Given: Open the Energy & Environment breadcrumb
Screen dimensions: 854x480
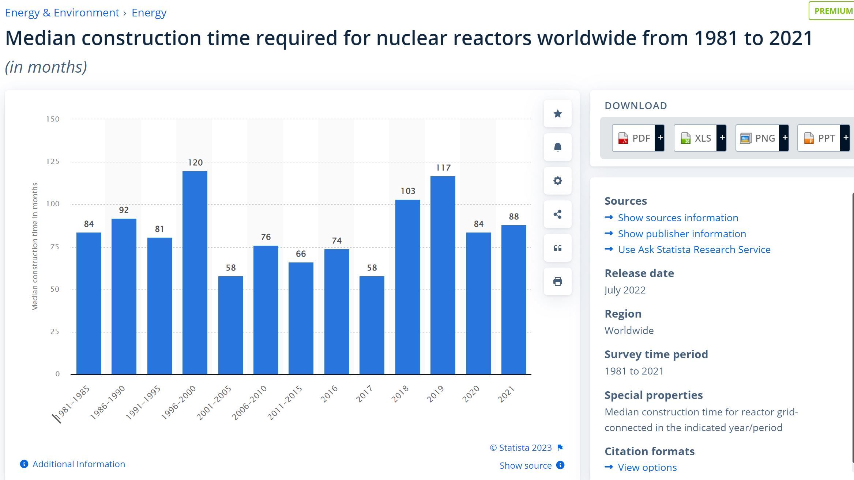Looking at the screenshot, I should (x=62, y=13).
